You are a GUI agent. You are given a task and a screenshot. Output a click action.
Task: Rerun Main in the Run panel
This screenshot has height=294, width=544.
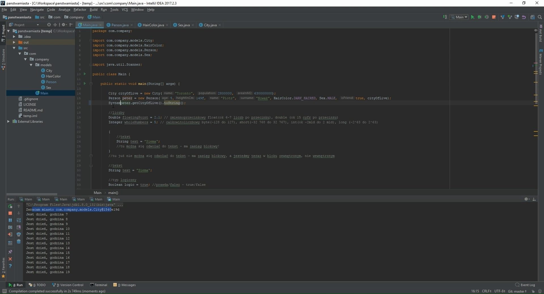coord(10,206)
